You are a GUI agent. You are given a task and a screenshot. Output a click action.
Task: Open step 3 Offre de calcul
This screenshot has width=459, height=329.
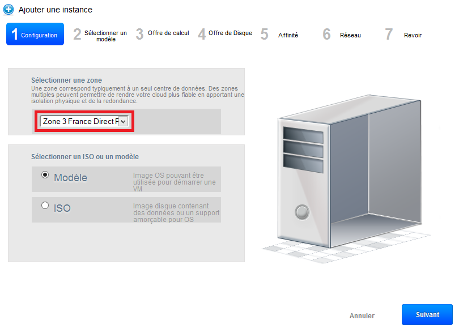pyautogui.click(x=163, y=34)
